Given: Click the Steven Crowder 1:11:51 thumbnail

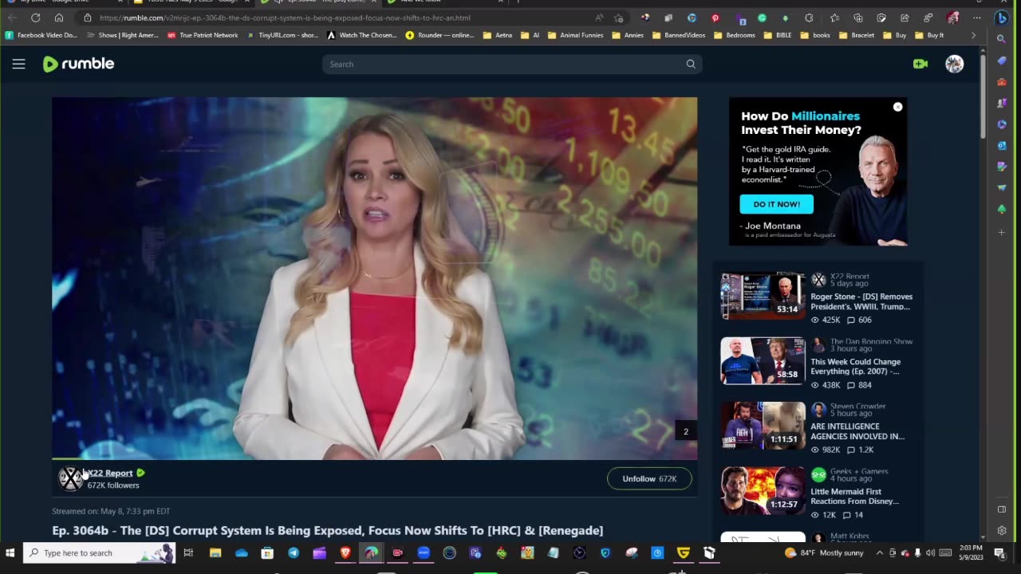Looking at the screenshot, I should click(x=763, y=426).
